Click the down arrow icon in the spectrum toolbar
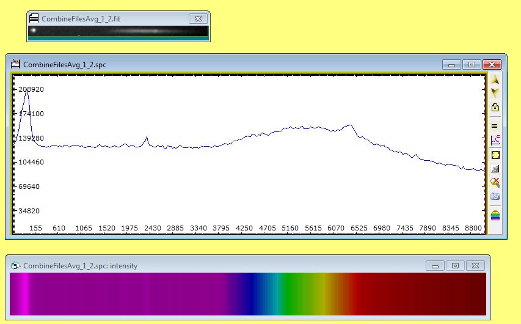Viewport: 521px width, 324px height. click(495, 93)
